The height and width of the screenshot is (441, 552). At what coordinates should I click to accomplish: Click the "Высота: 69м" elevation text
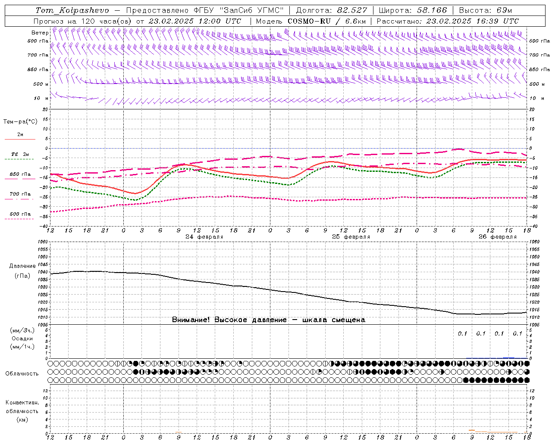click(x=486, y=10)
